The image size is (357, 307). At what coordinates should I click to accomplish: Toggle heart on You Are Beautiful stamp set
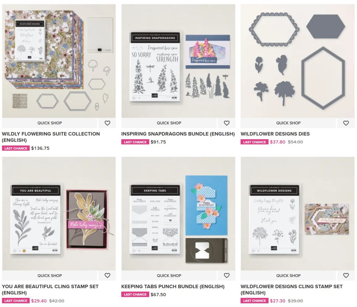click(x=107, y=276)
